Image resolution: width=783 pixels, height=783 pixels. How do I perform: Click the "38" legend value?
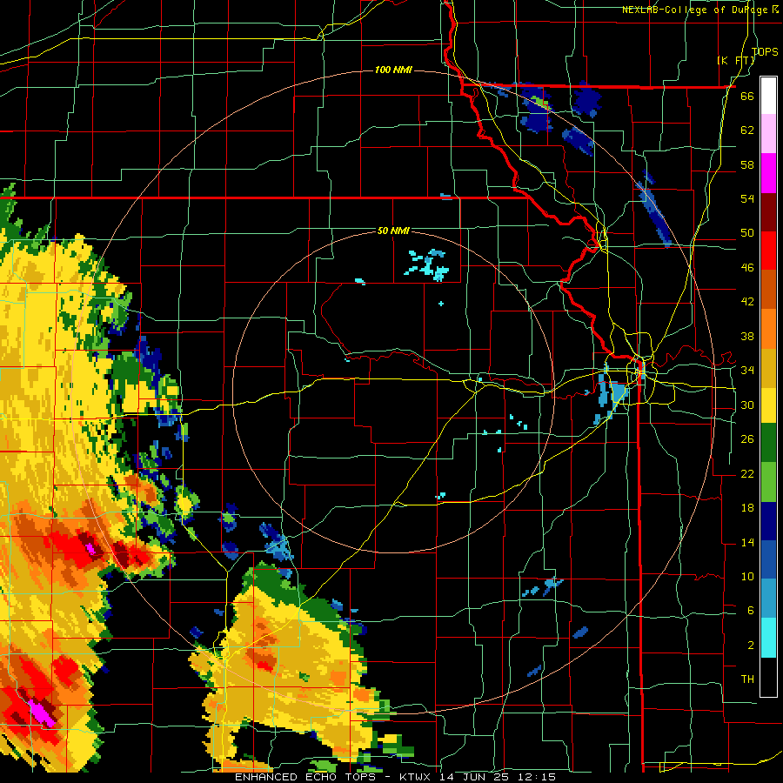(747, 336)
